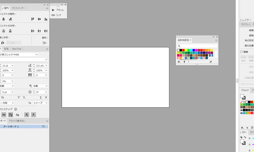Switch to the OpenType tab
Image resolution: width=254 pixels, height=152 pixels.
tap(17, 49)
